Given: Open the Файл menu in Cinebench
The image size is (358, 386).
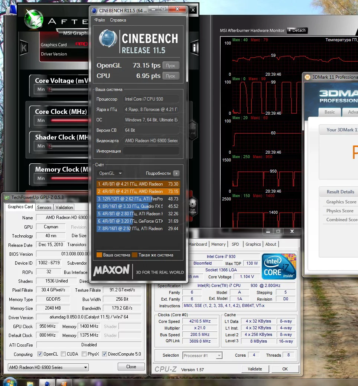Looking at the screenshot, I should [100, 20].
